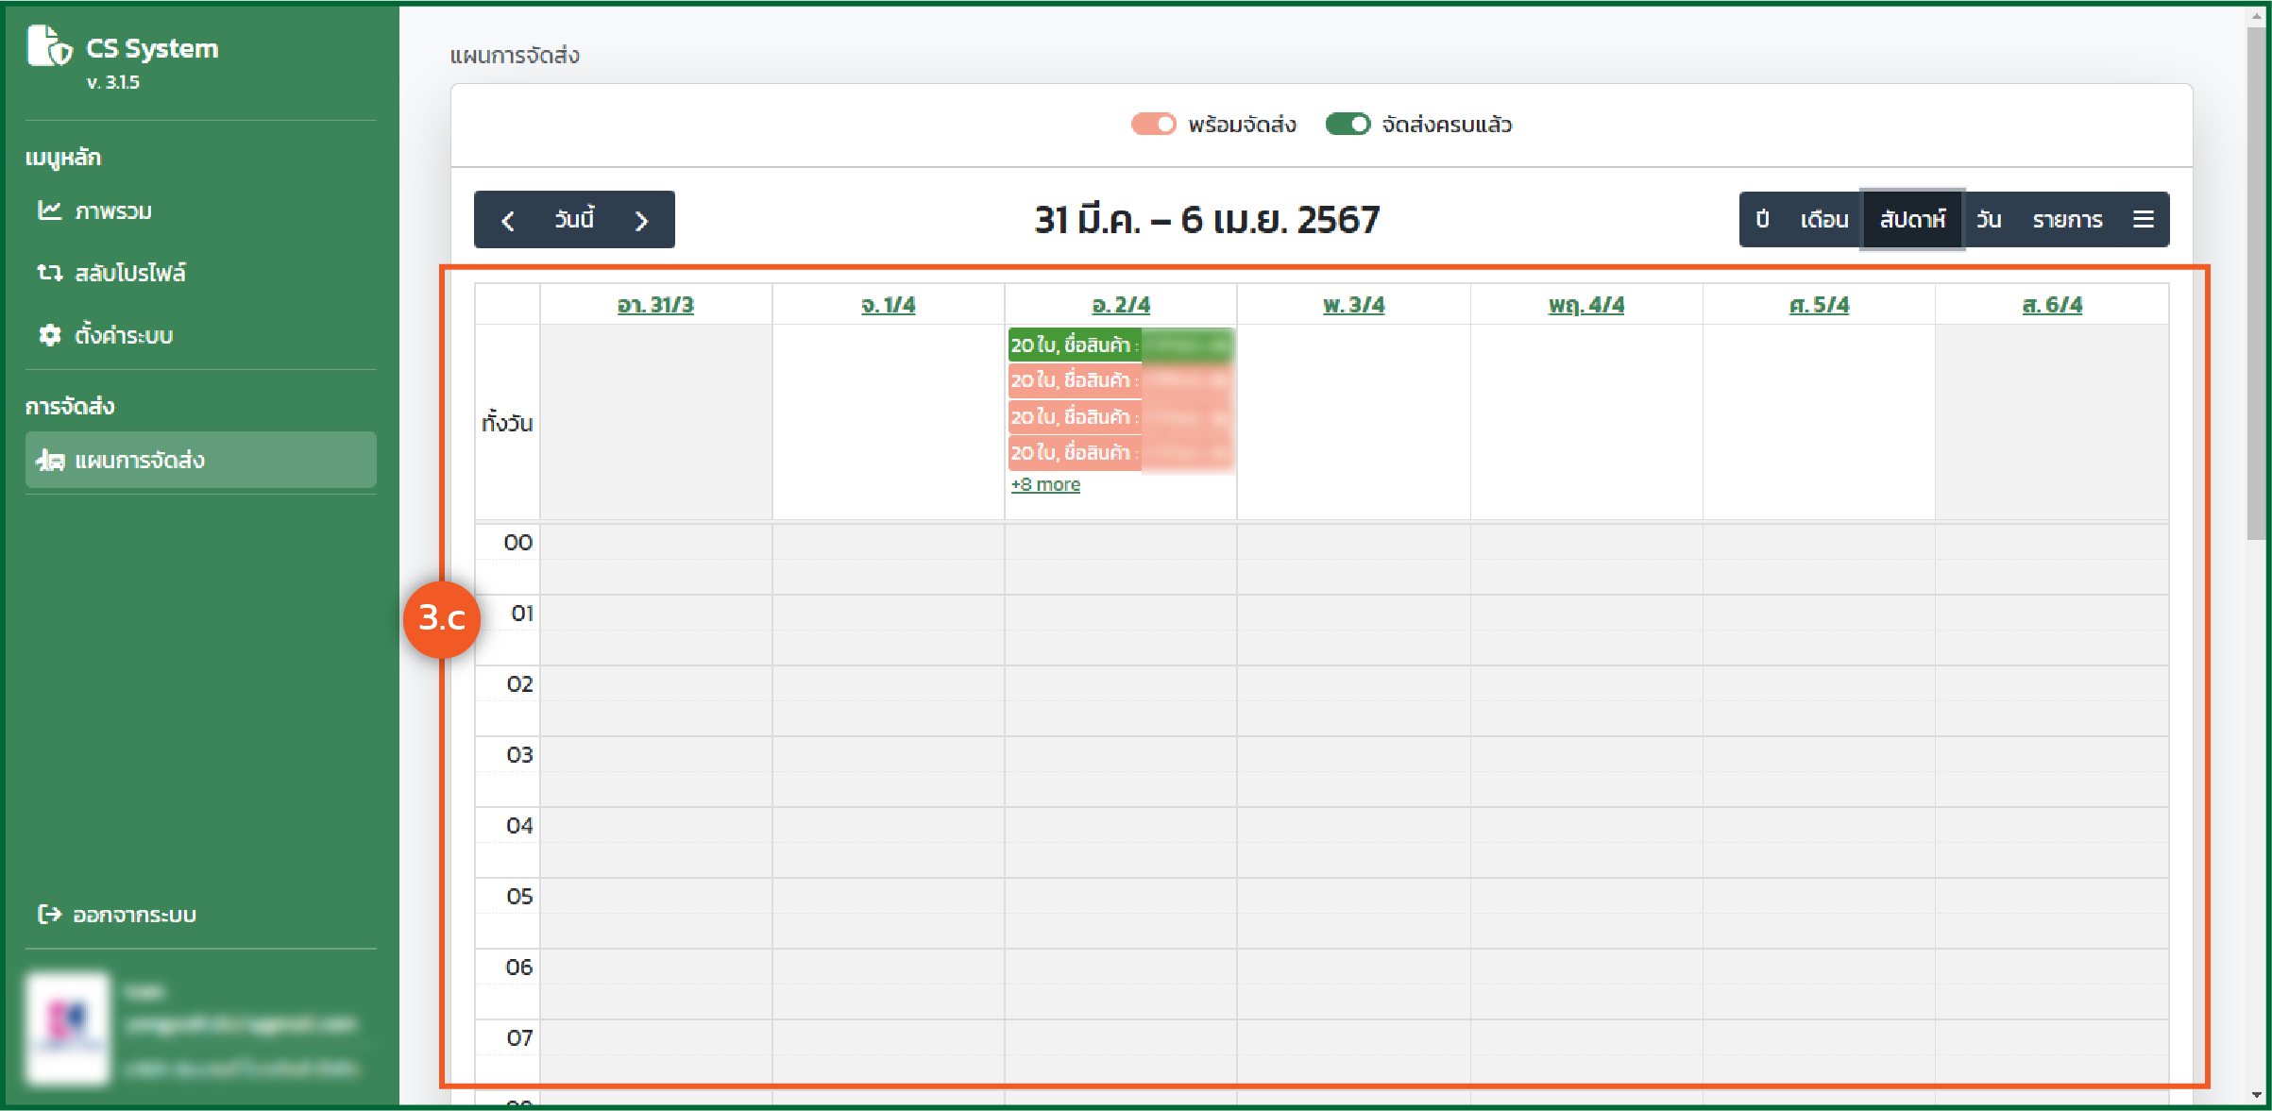Open the อ. 2/4 day header link
Screen dimensions: 2272x1111
point(1120,305)
